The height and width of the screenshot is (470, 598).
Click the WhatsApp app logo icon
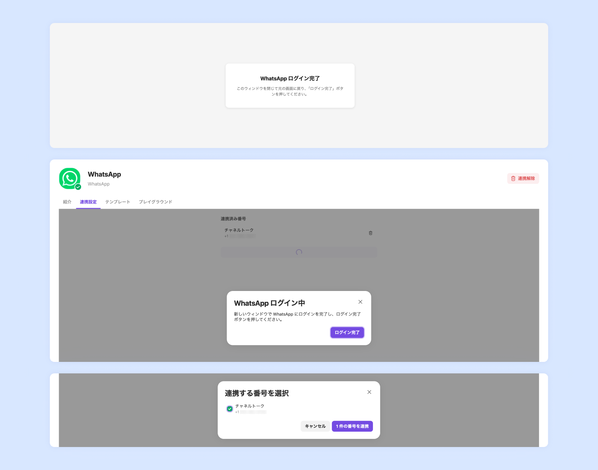pyautogui.click(x=70, y=178)
